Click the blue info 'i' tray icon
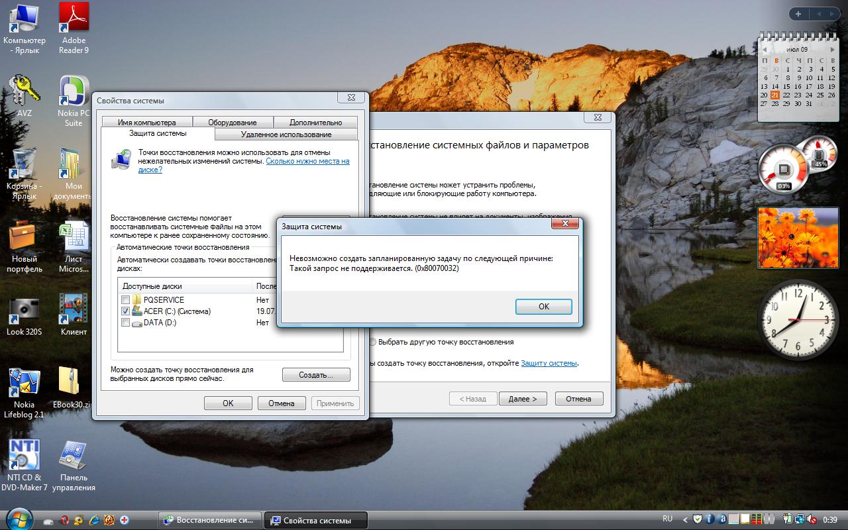The height and width of the screenshot is (530, 848). click(710, 519)
